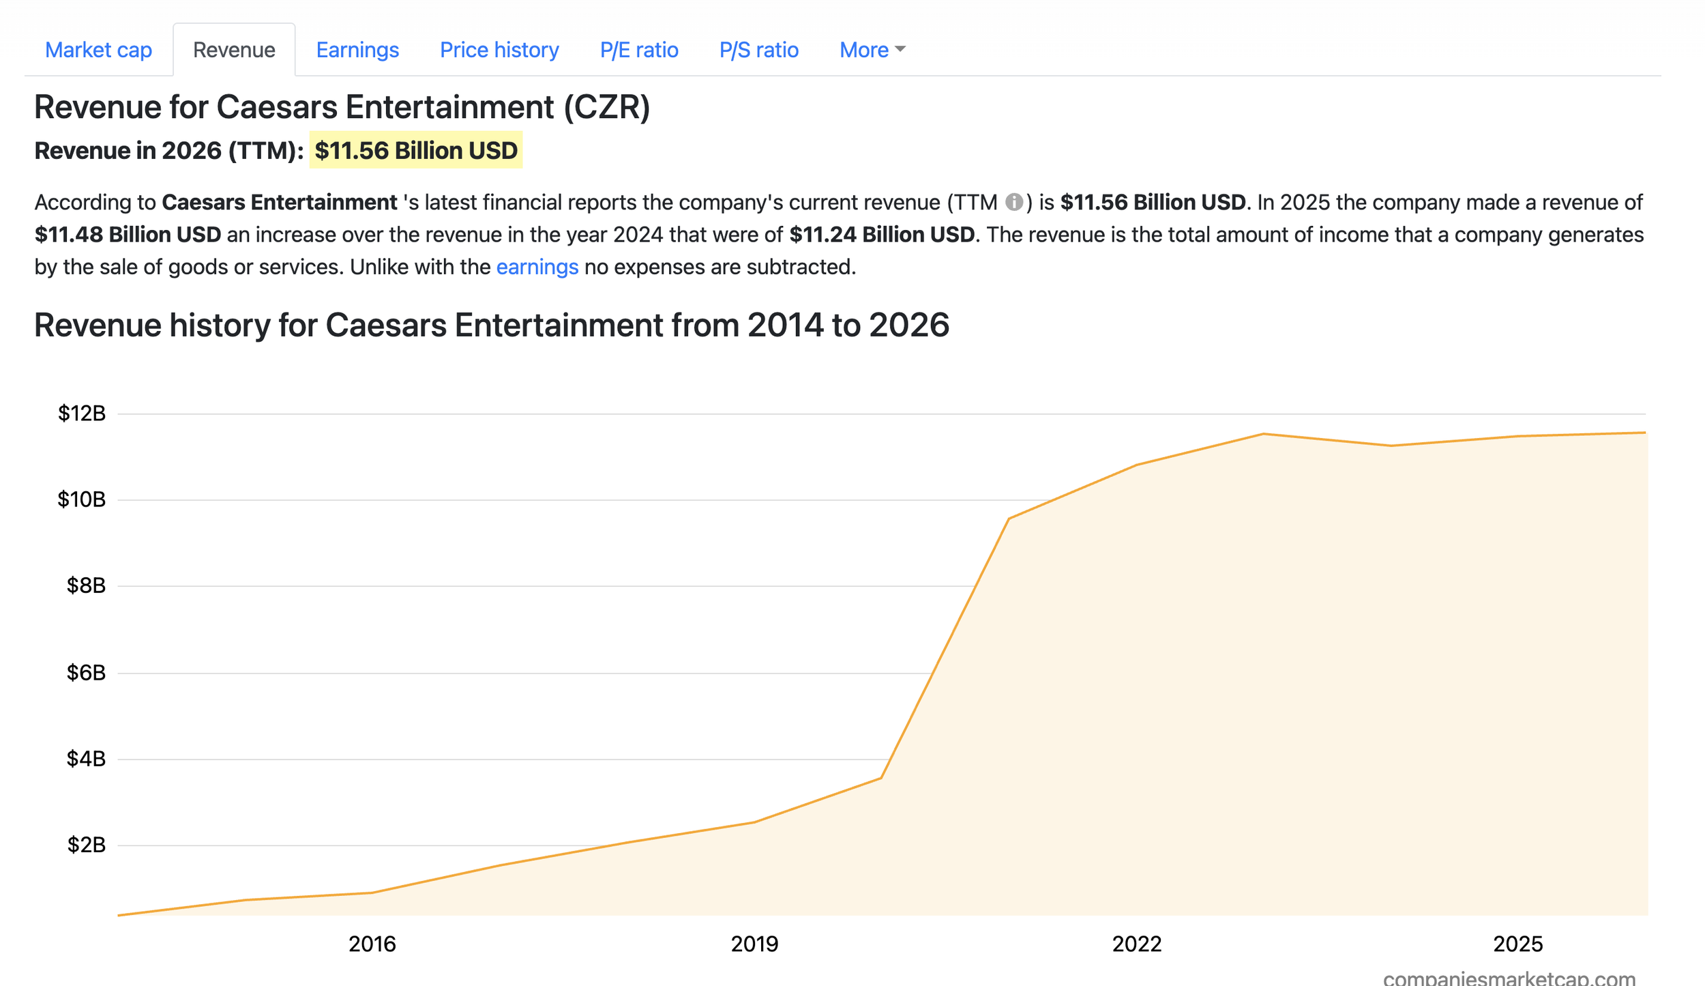Click the $12B y-axis label
Screen dimensions: 1705x986
[x=82, y=414]
